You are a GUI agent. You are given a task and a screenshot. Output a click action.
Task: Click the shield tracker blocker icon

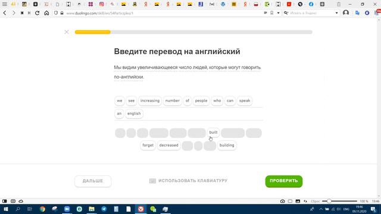[56, 13]
